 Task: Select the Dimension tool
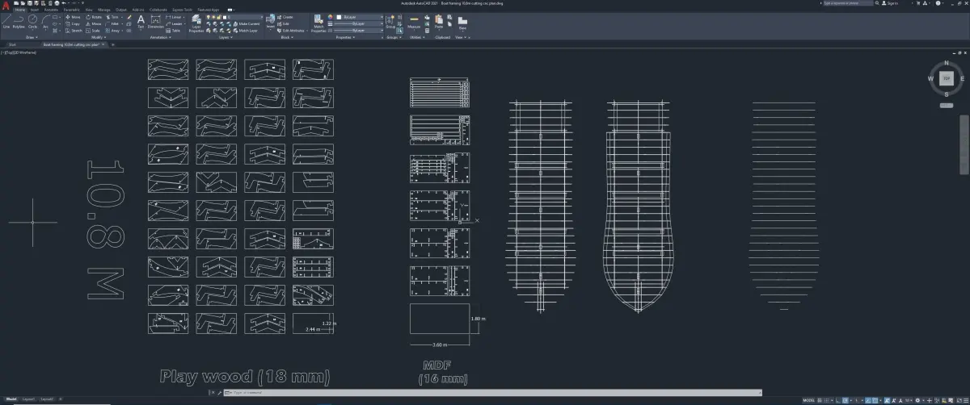click(x=155, y=21)
